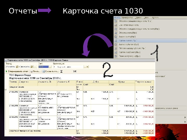Image resolution: width=187 pixels, height=140 pixels.
Task: Collapse the report row grouping on left margin
Action: 6,89
